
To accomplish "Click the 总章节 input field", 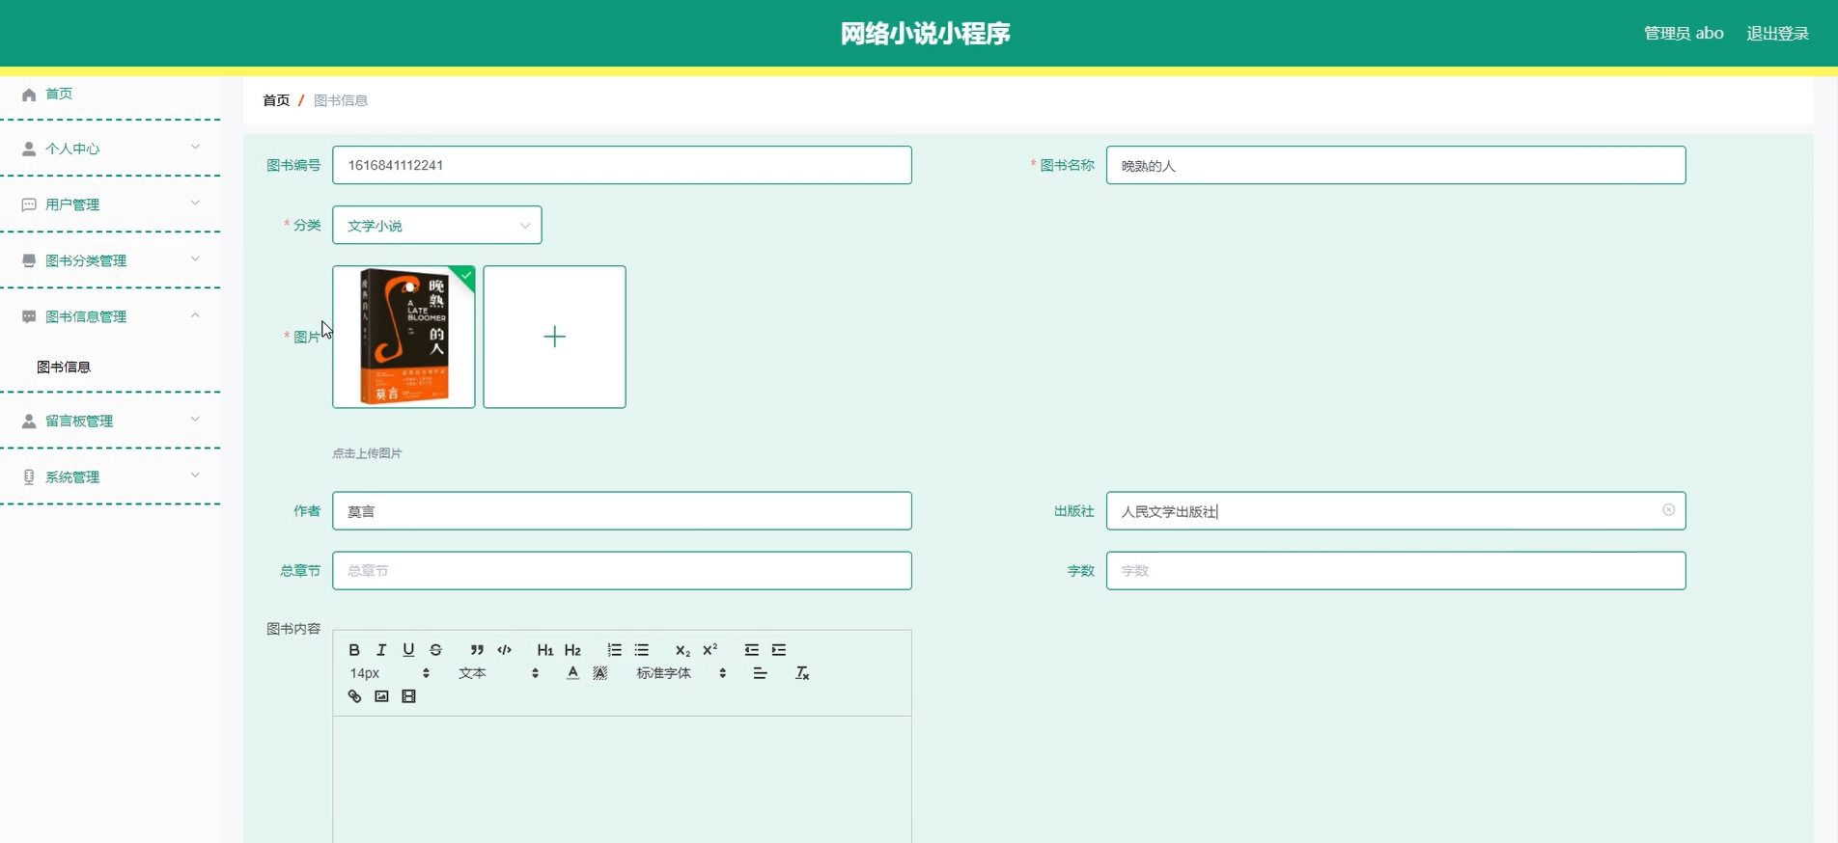I will (x=622, y=571).
